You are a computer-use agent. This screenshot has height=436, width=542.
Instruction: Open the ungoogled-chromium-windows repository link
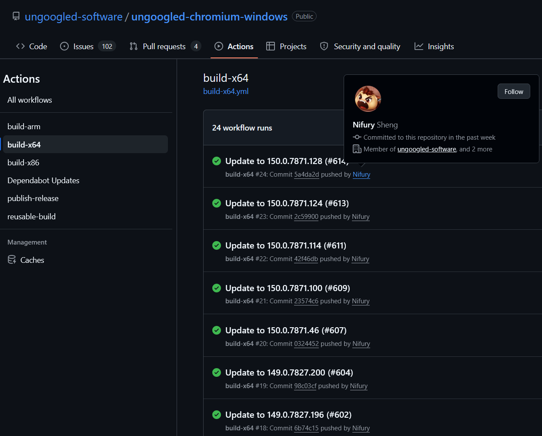click(x=209, y=17)
